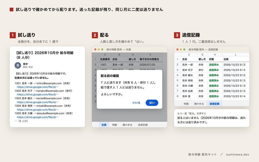Screen dimensions: 259x162
Task: Select column L header in 送信記録 sheet
Action: (x=236, y=55)
